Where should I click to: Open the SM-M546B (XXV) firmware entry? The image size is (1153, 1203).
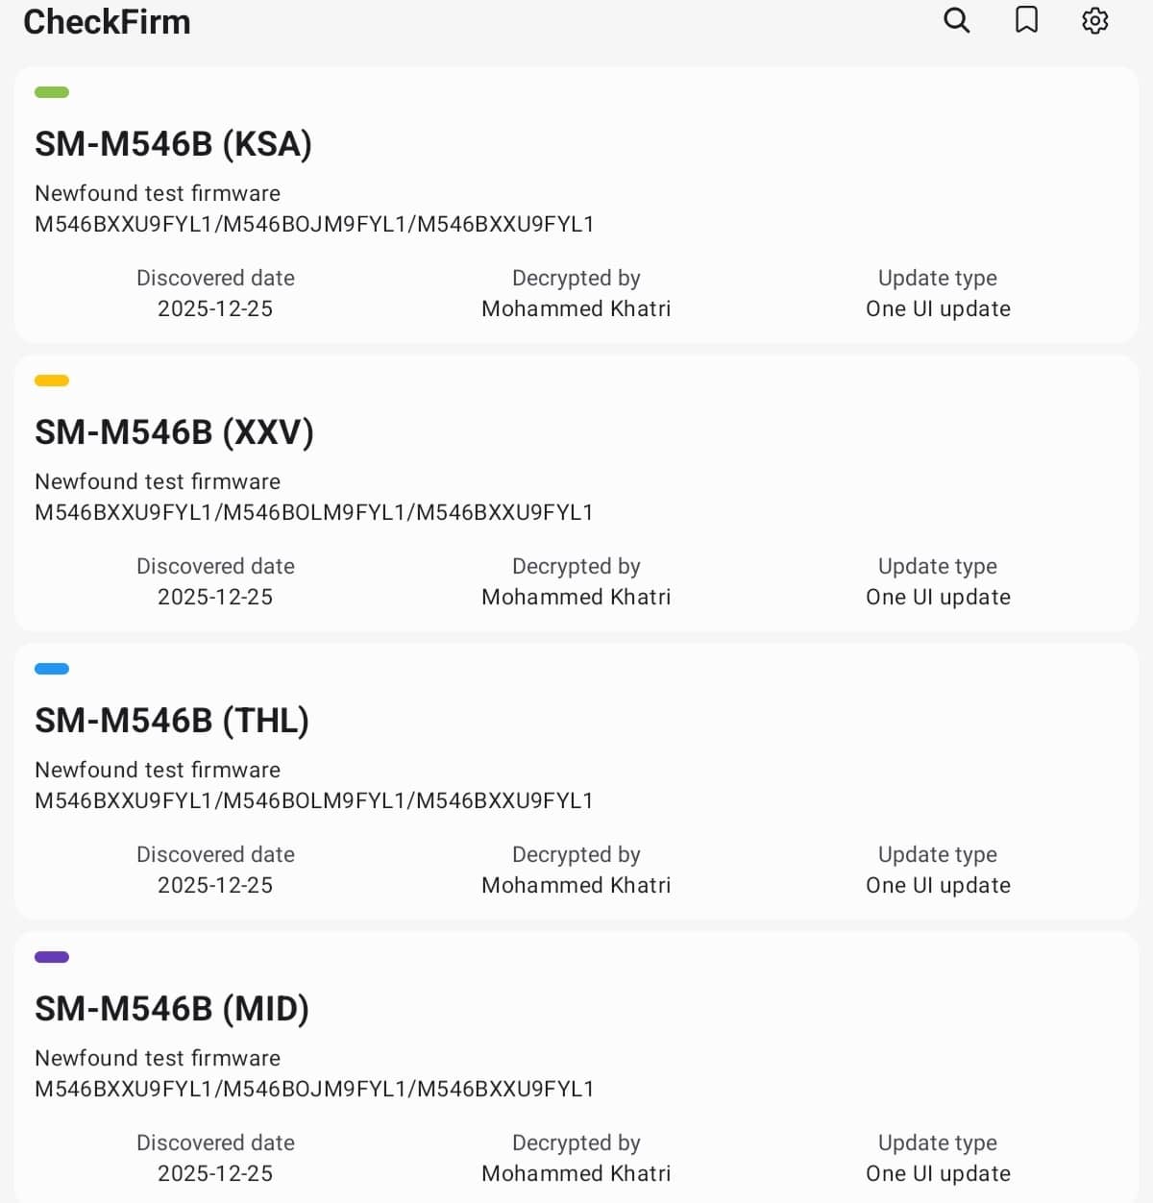(x=174, y=432)
